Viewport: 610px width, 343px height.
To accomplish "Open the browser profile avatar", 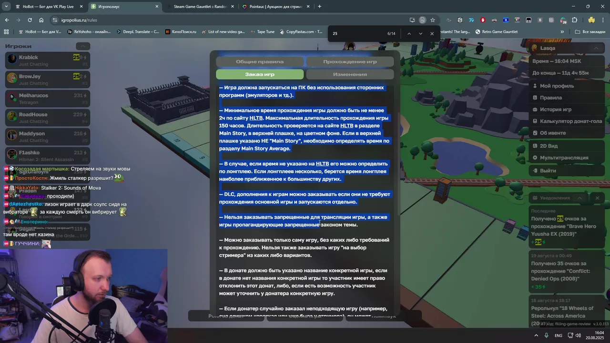I will tap(591, 20).
